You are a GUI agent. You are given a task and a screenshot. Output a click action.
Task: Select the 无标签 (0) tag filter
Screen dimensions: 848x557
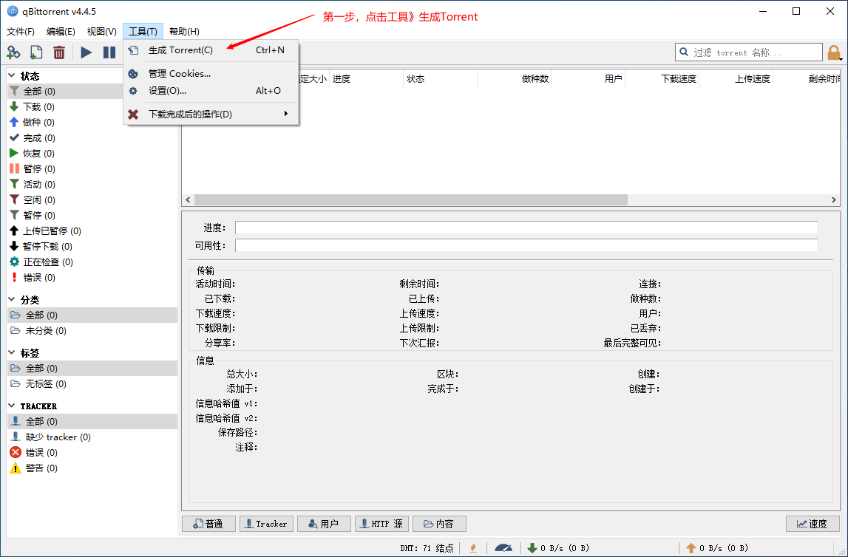(92, 384)
